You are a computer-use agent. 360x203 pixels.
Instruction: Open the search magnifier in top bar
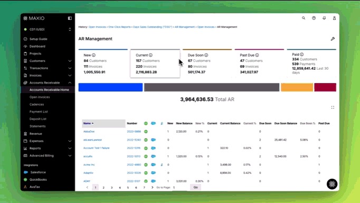click(x=304, y=18)
